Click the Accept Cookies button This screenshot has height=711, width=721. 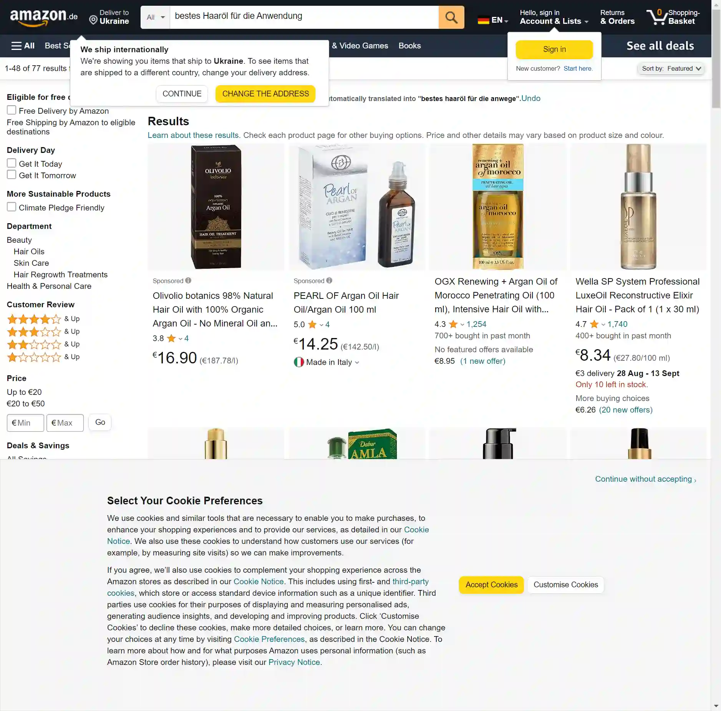[x=491, y=585]
